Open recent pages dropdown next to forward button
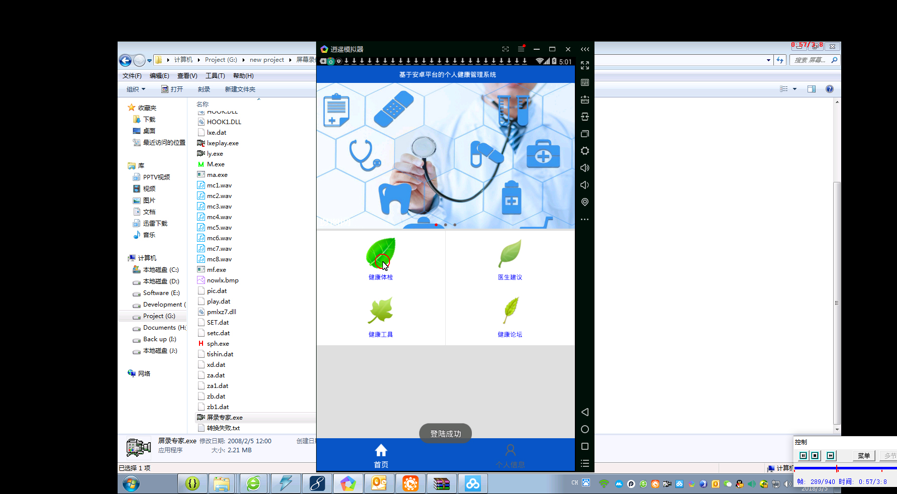Image resolution: width=897 pixels, height=494 pixels. [x=149, y=60]
